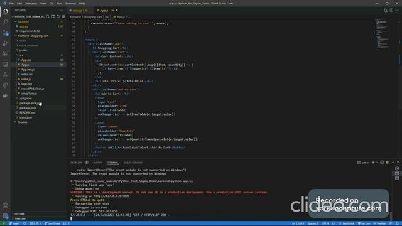
Task: Expand the public folder
Action: coord(38,50)
